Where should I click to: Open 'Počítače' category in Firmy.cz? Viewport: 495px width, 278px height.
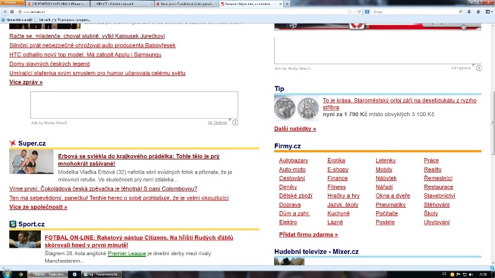click(x=387, y=213)
